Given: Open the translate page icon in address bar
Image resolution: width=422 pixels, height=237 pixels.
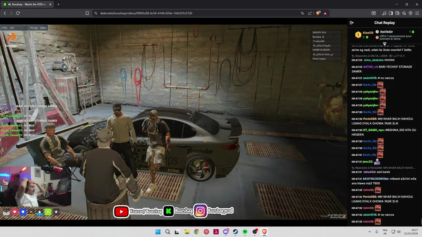Looking at the screenshot, I should click(302, 13).
